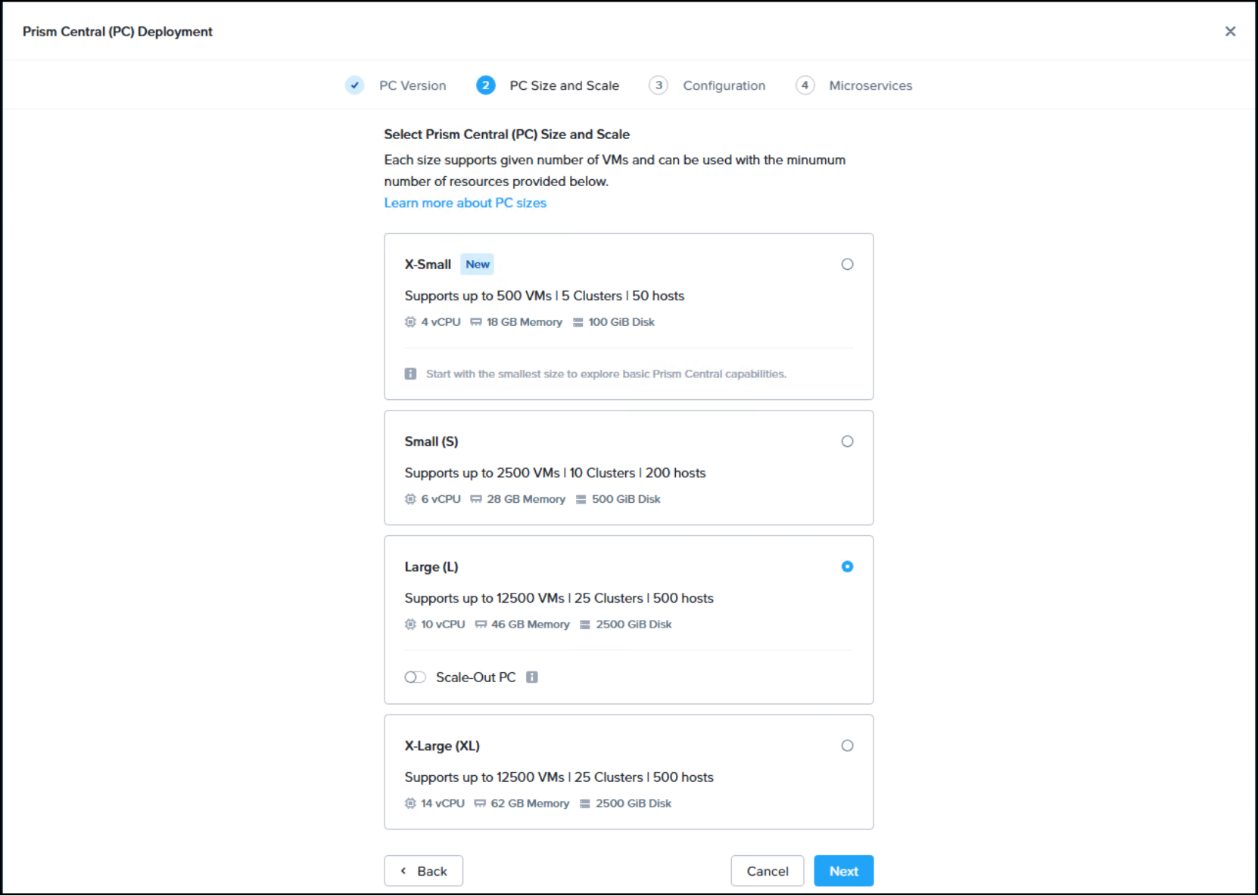Click the 4 vCPU processor icon
The height and width of the screenshot is (896, 1258).
point(410,322)
